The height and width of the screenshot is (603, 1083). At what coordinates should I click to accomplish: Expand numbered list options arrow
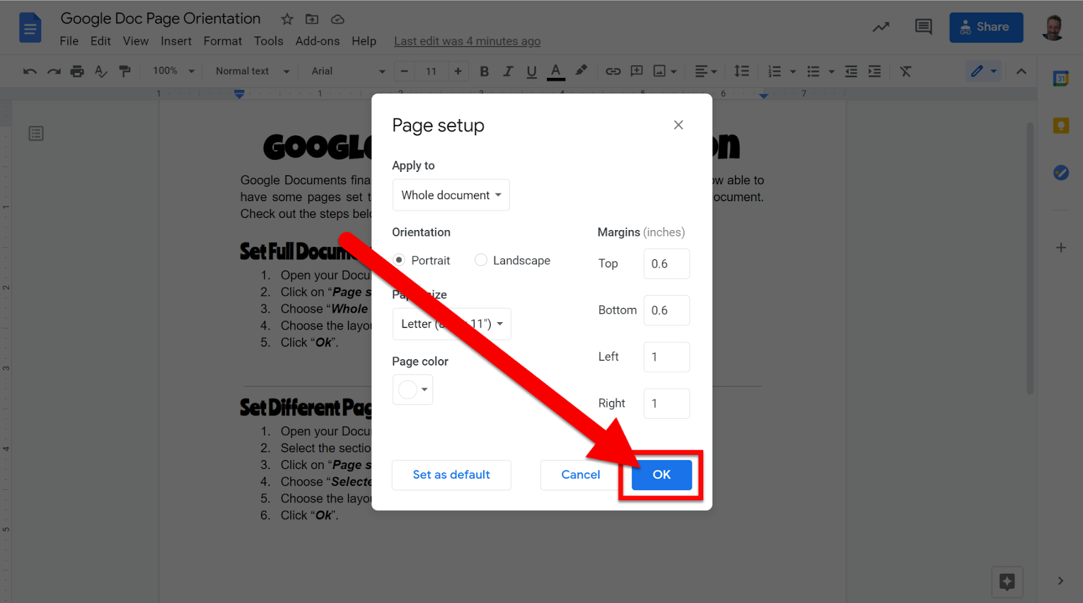click(793, 71)
